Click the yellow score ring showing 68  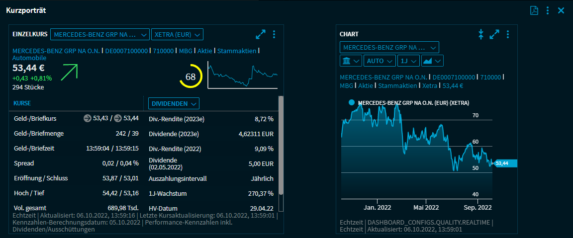(191, 77)
